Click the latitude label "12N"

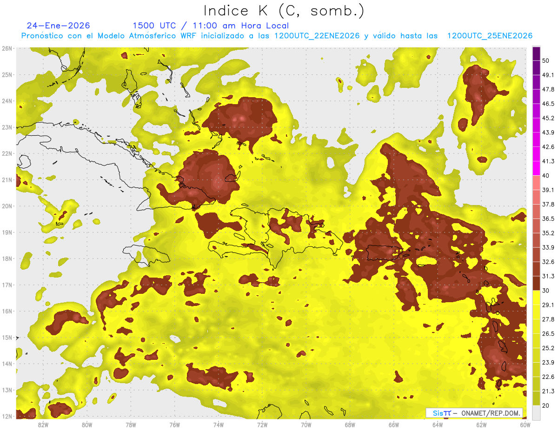tap(7, 416)
